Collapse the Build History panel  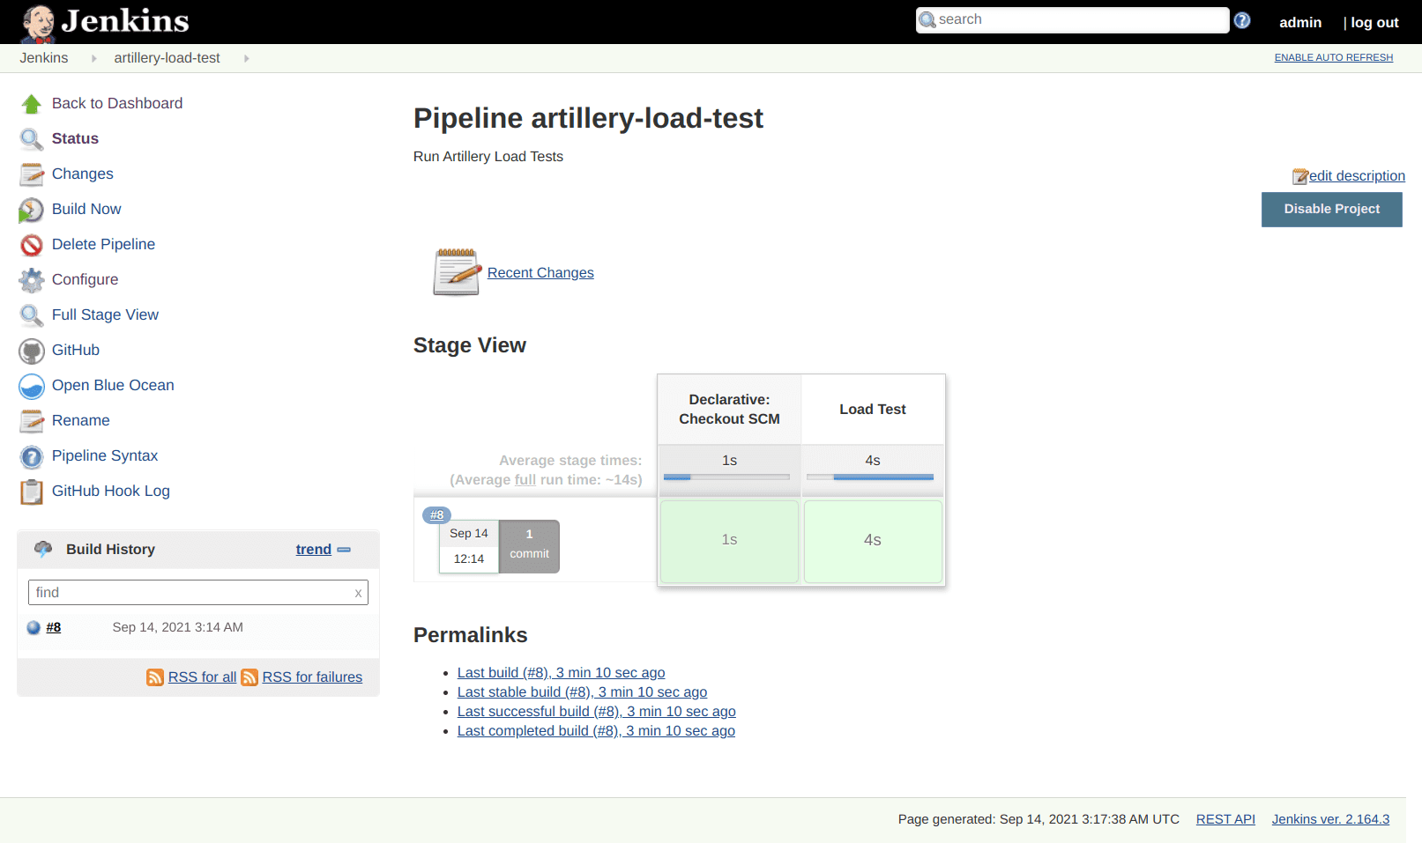click(x=344, y=550)
